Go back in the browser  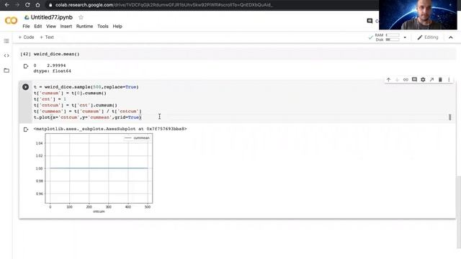tap(6, 5)
